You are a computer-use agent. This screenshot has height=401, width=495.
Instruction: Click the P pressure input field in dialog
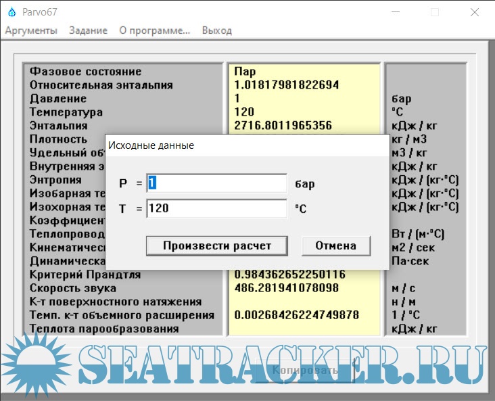coord(217,183)
